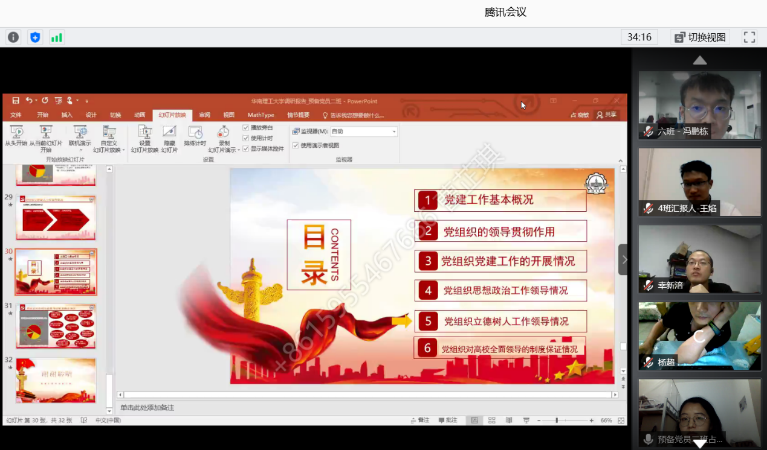Click the 共享 share button
This screenshot has width=767, height=450.
[x=607, y=115]
